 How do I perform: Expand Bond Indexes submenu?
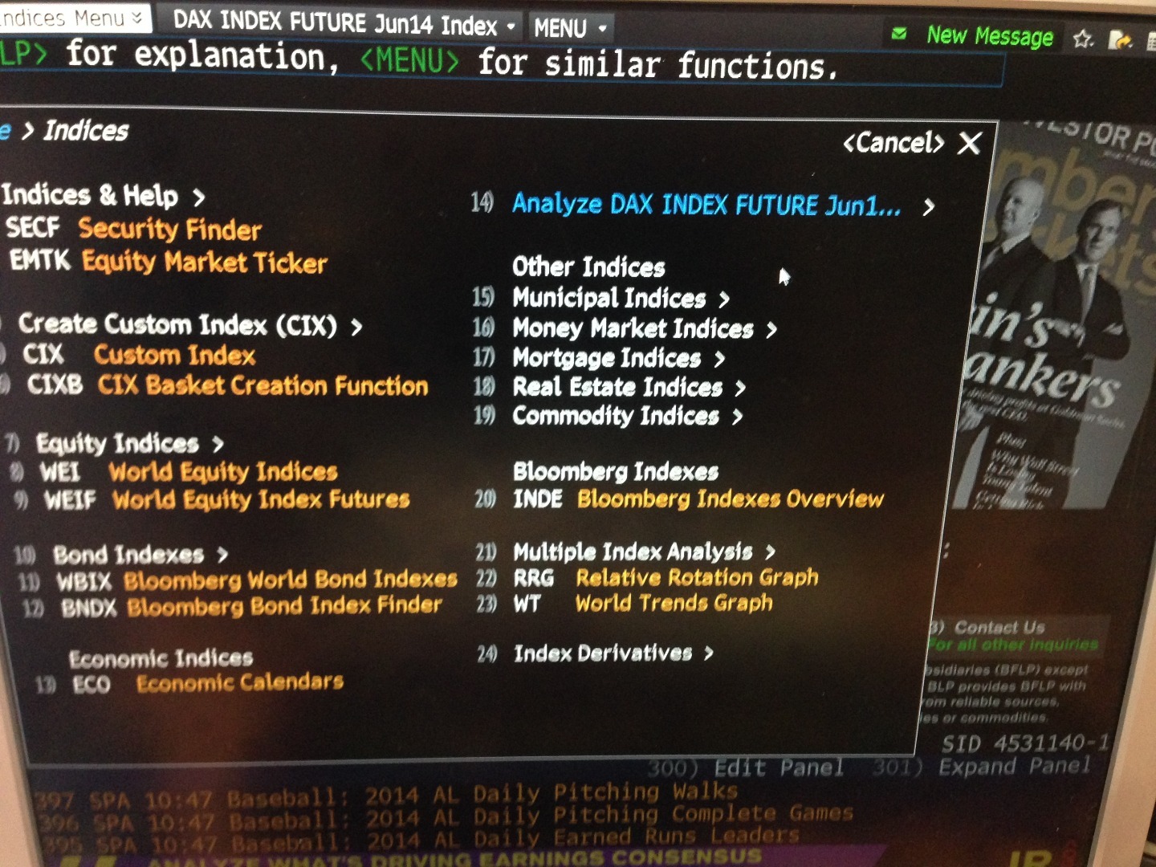click(x=140, y=555)
